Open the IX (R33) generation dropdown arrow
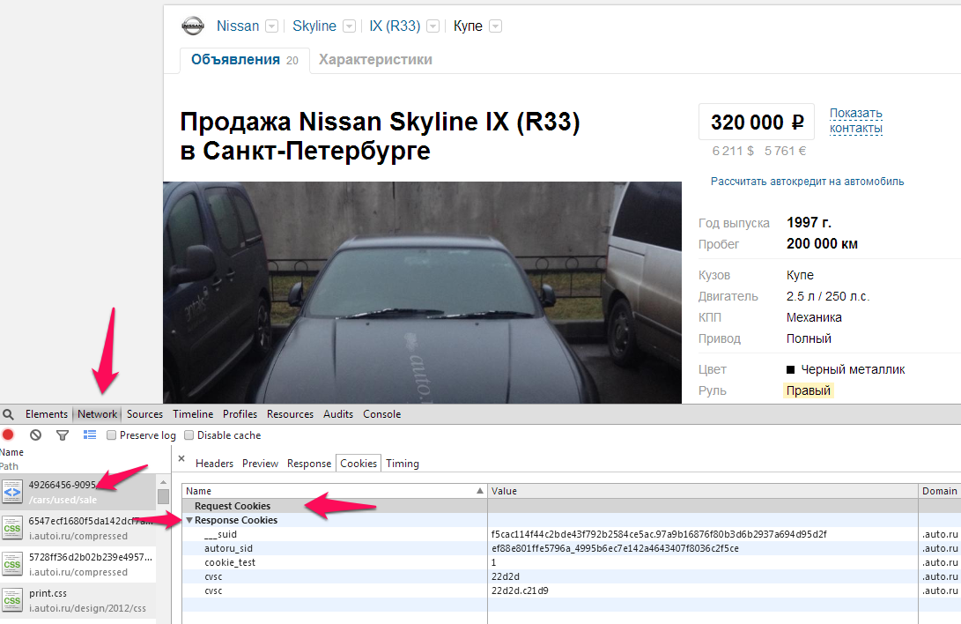This screenshot has height=624, width=961. [x=432, y=26]
